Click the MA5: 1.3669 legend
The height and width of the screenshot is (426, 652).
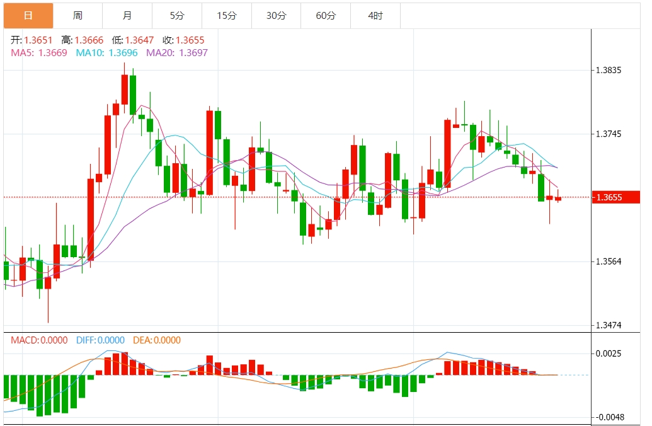tap(39, 53)
